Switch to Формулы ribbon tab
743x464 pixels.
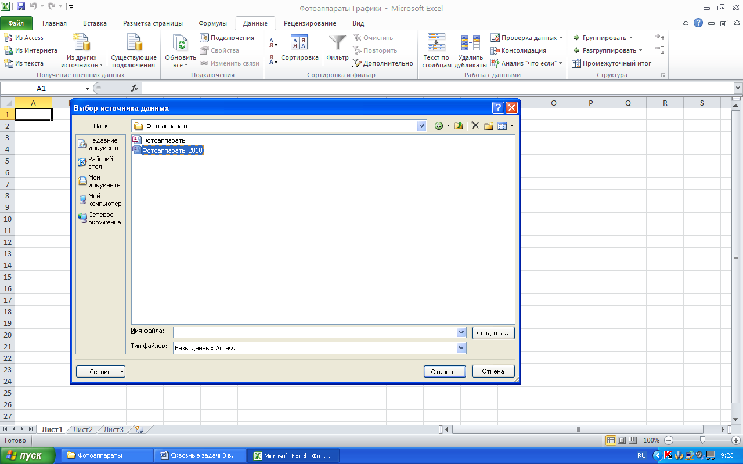pos(213,23)
